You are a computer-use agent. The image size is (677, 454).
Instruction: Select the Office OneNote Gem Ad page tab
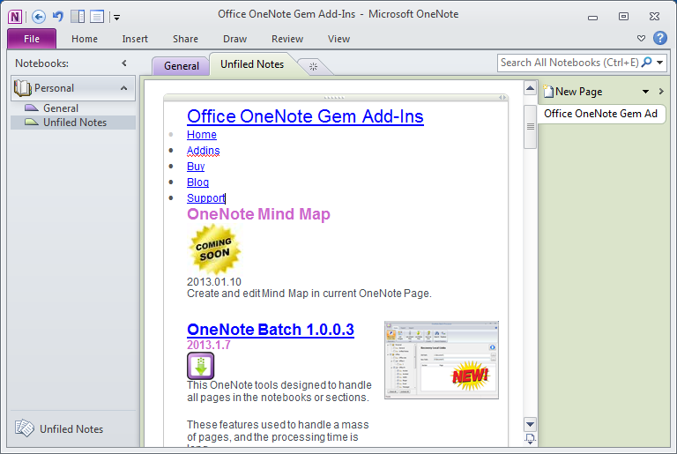click(600, 114)
